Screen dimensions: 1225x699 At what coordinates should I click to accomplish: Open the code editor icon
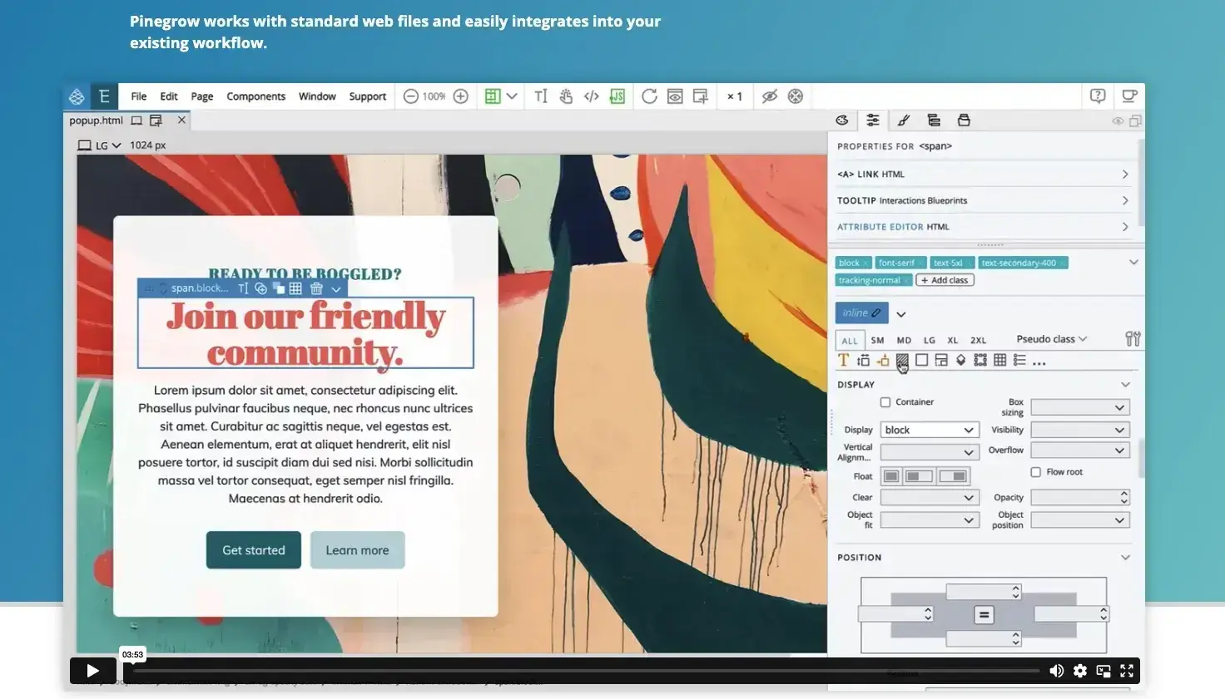(592, 96)
